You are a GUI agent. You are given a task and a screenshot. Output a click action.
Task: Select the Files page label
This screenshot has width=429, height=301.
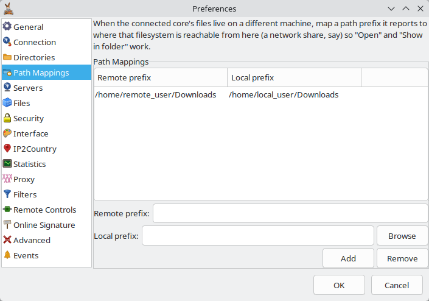pos(22,103)
